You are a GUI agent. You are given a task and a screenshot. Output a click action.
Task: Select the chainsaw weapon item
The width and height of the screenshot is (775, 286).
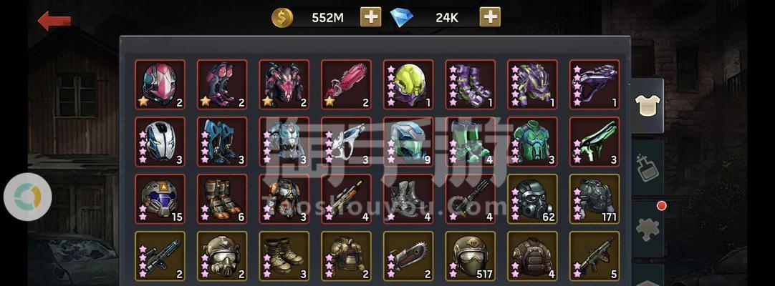[408, 256]
